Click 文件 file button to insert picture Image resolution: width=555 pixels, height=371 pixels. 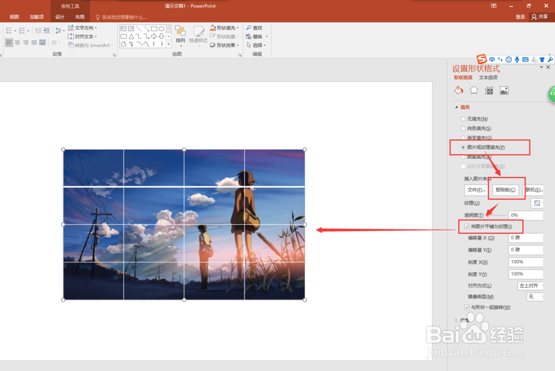click(476, 190)
